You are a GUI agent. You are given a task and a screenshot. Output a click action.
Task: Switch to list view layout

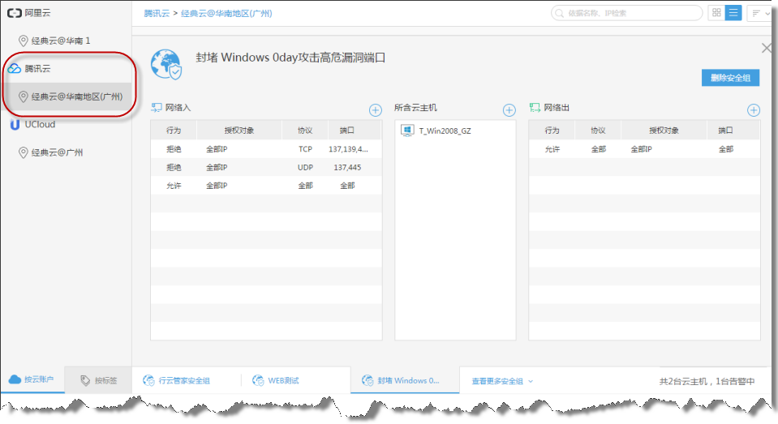[x=733, y=13]
